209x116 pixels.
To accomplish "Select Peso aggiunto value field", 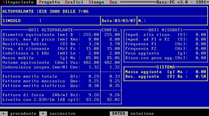I will (201, 53).
